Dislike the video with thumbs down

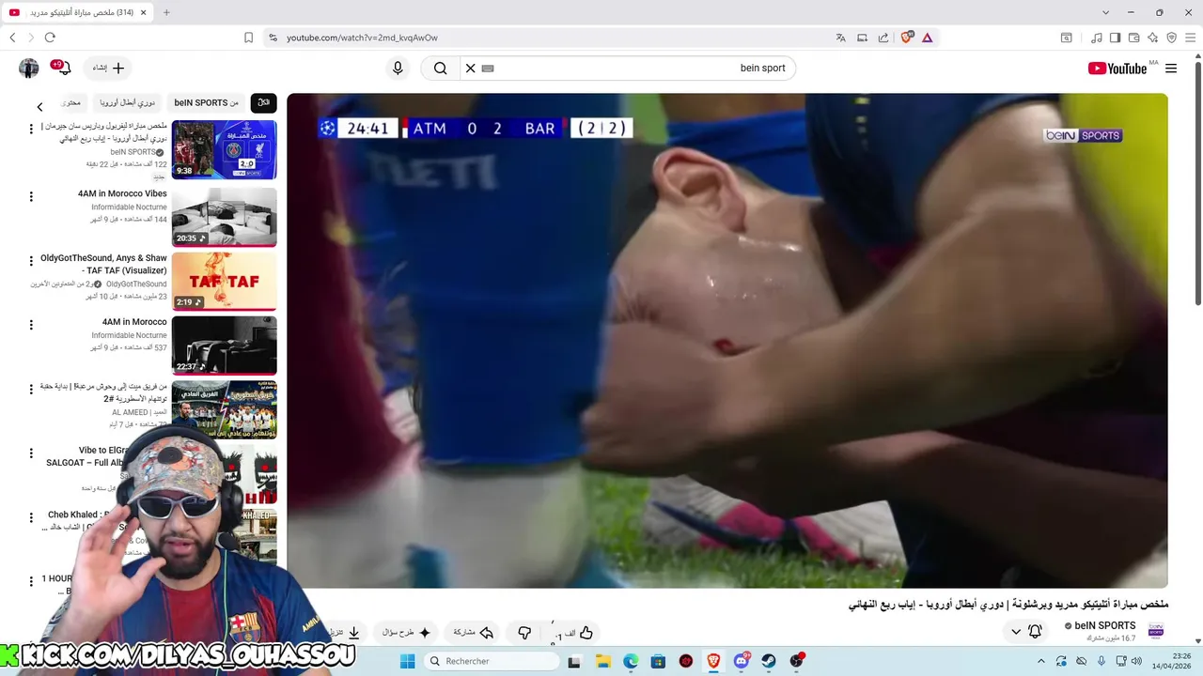(x=524, y=633)
